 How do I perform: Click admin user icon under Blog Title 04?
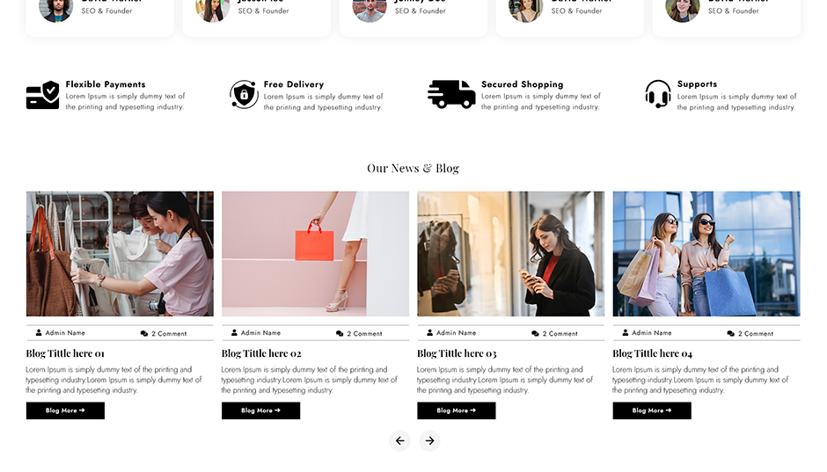[625, 332]
